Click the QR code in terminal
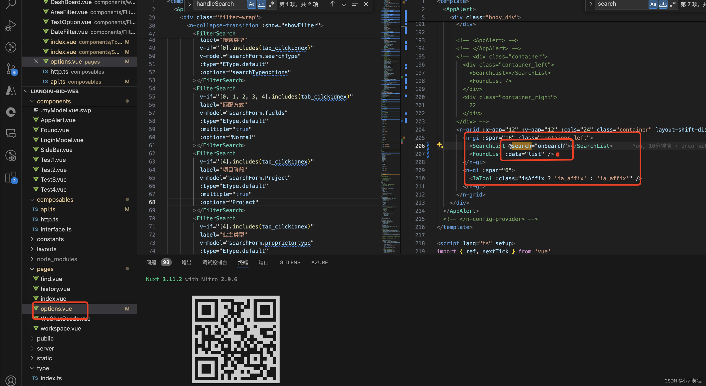706x386 pixels. coord(235,339)
